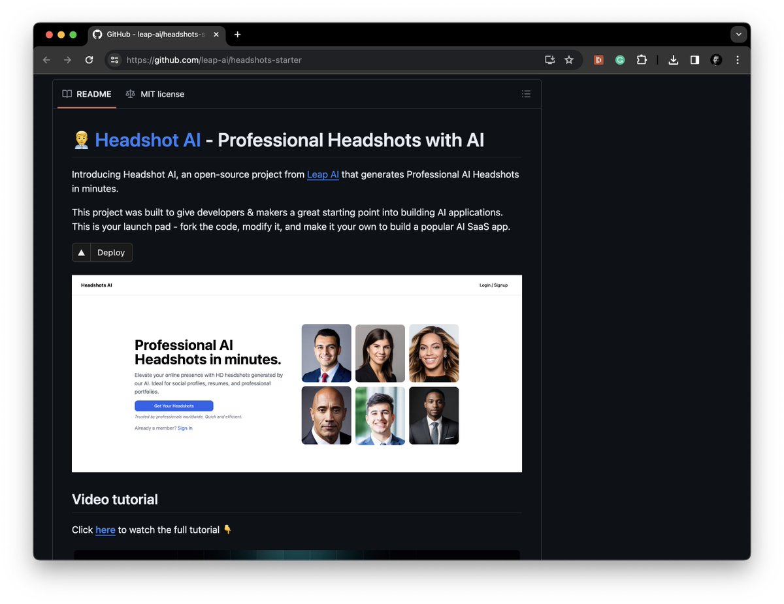Click the Vercel triangle on Deploy button
The image size is (784, 604).
click(81, 253)
